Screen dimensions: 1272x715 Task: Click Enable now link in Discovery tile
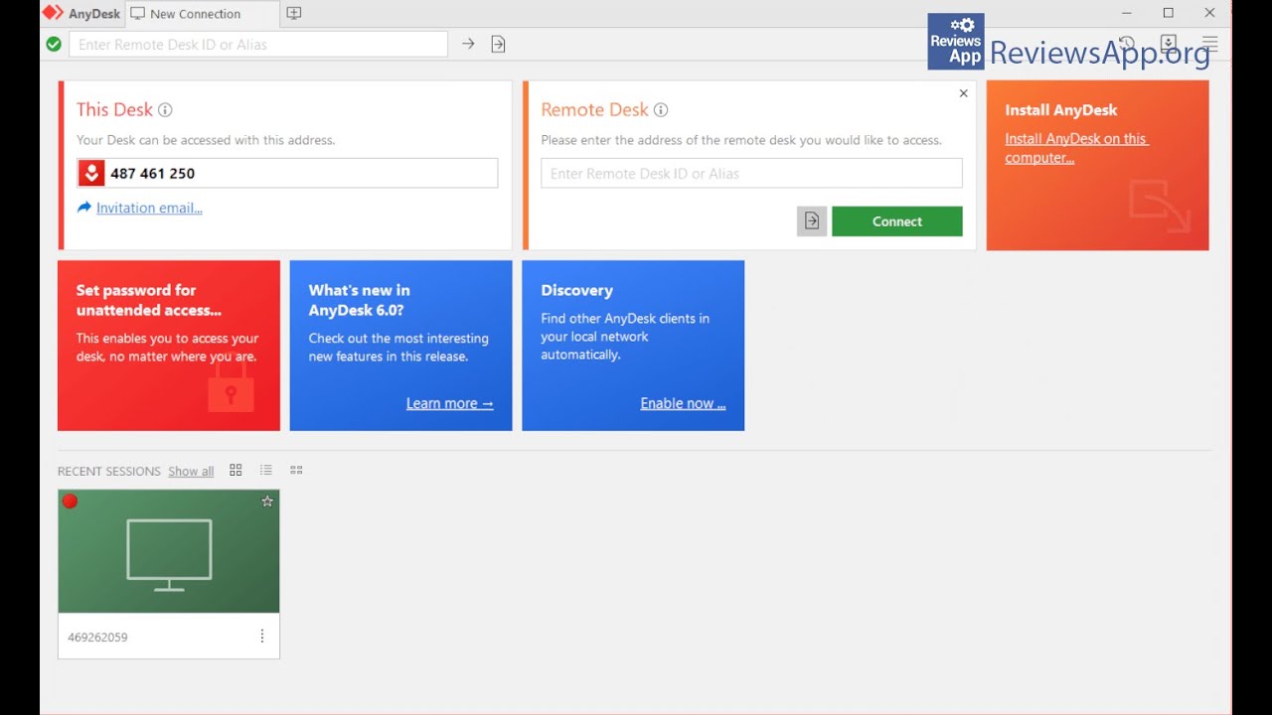[683, 403]
